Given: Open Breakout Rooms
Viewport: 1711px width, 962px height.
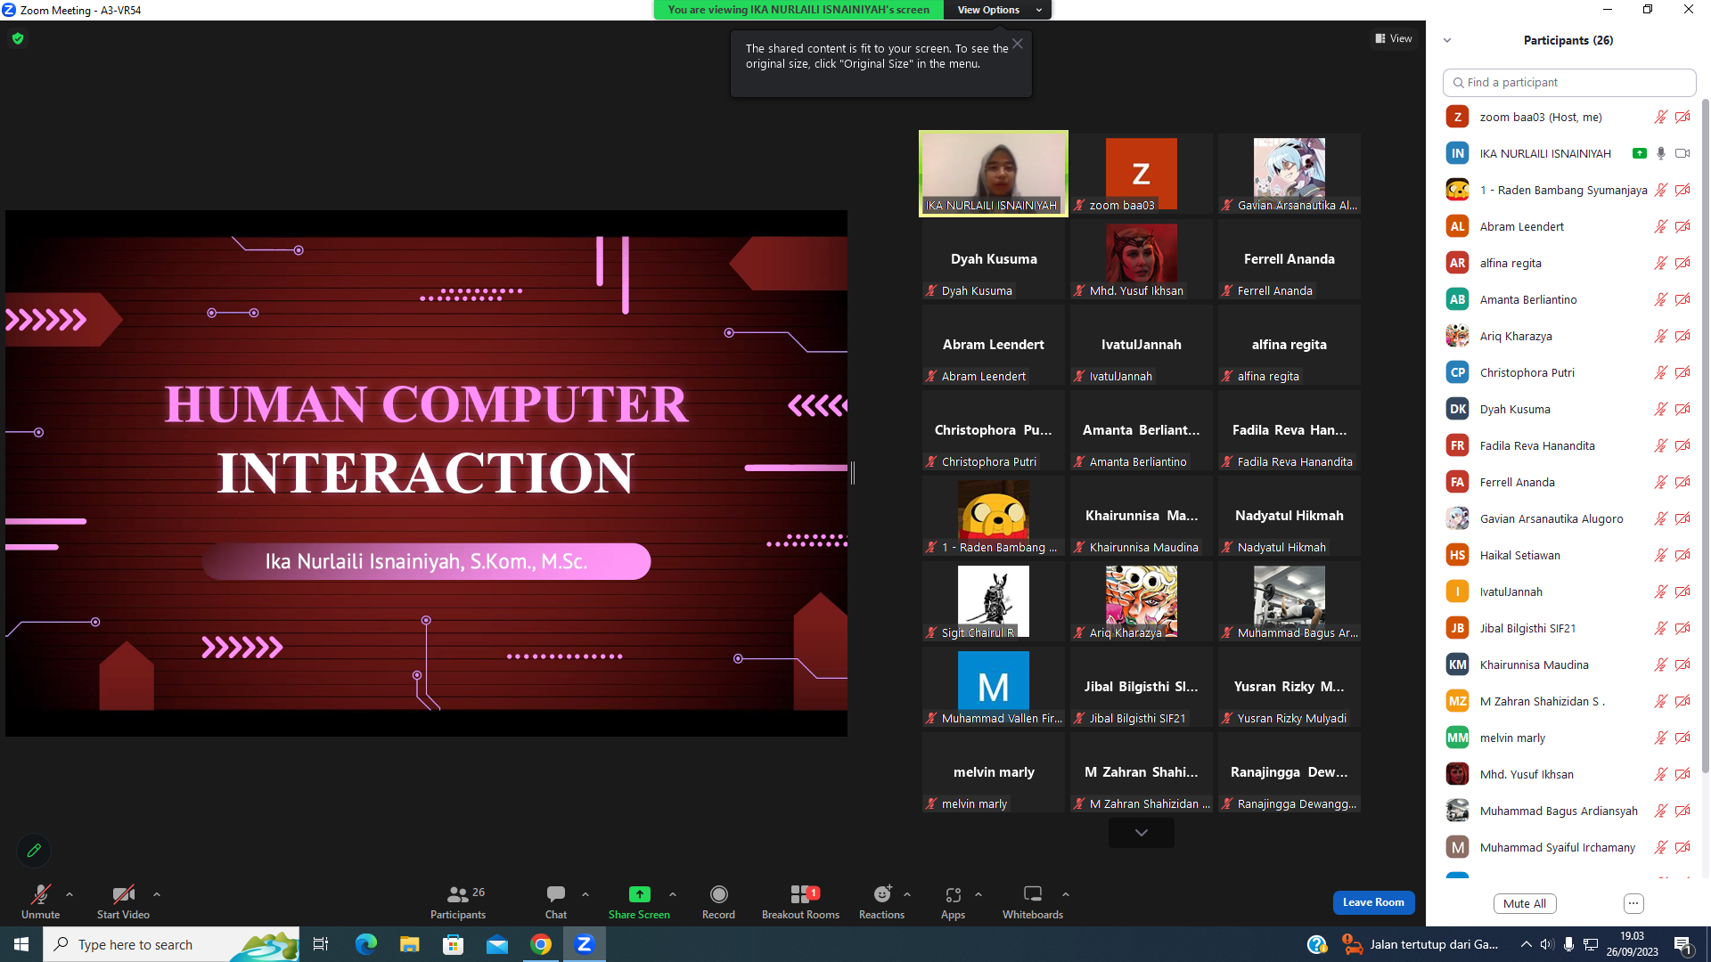Looking at the screenshot, I should (x=800, y=901).
